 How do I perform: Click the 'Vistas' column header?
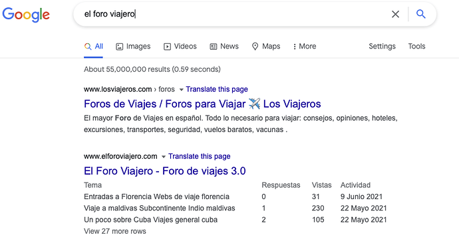coord(322,185)
